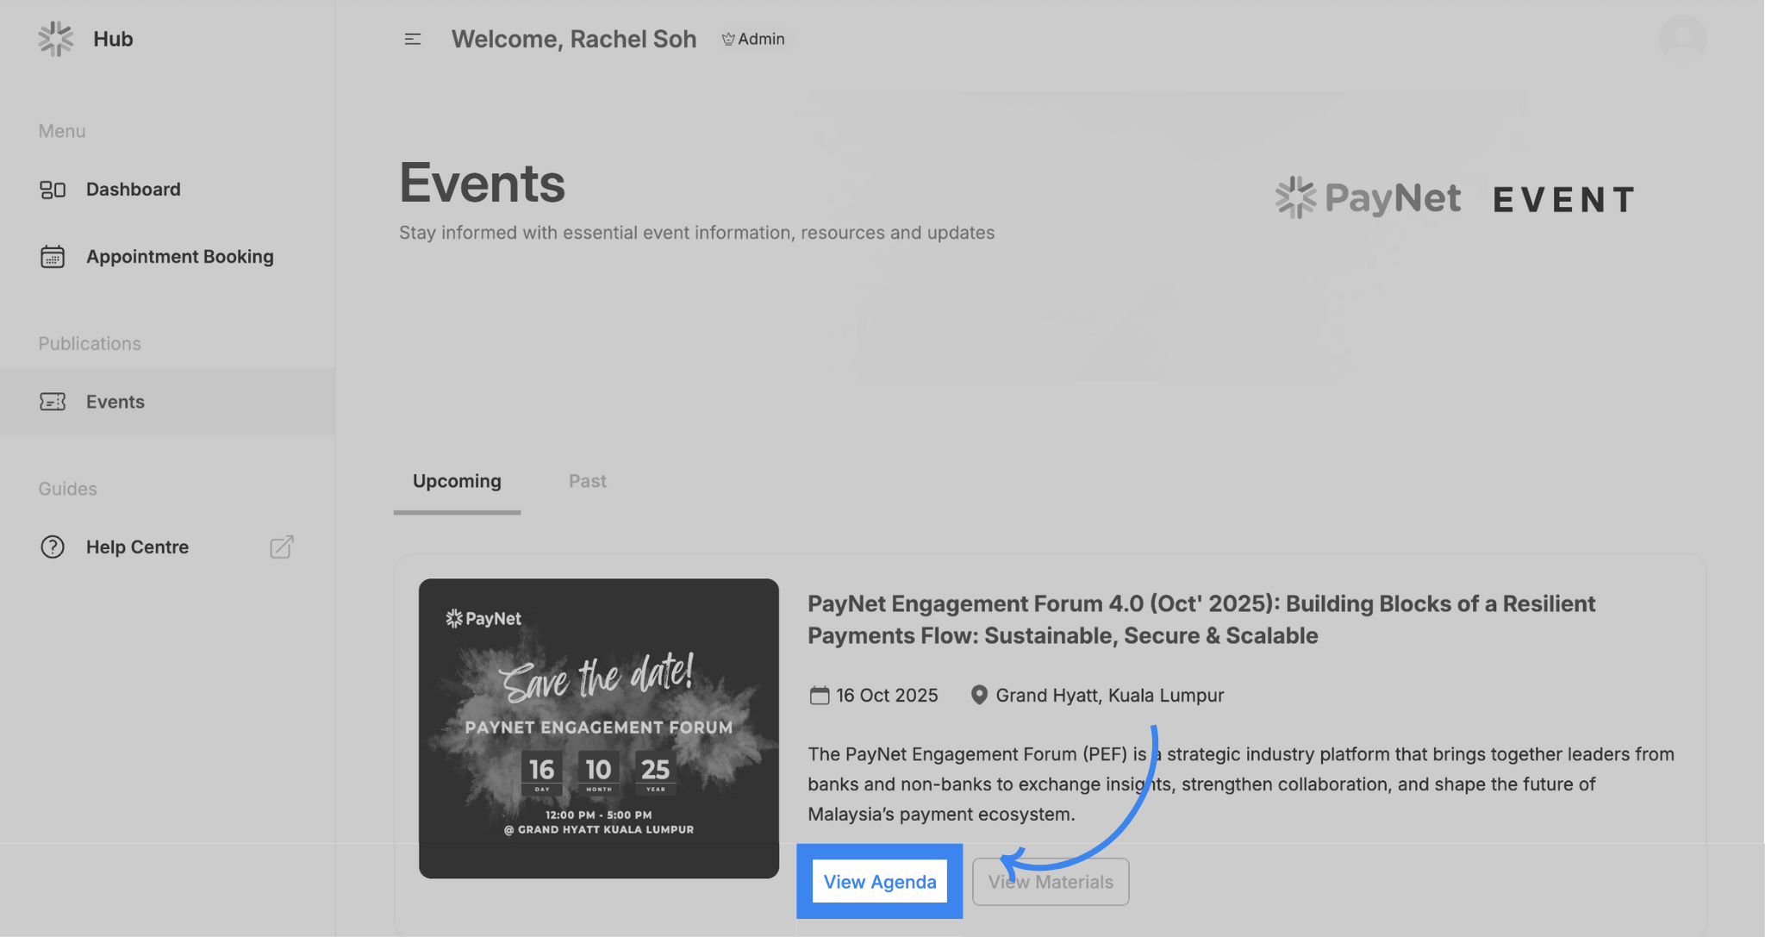
Task: Open the profile avatar in top right
Action: (x=1683, y=38)
